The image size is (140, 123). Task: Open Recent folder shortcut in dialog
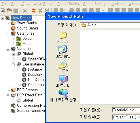(x=63, y=37)
